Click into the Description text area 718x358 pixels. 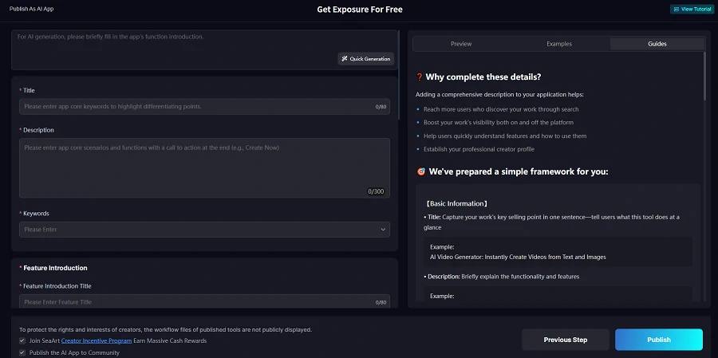204,168
